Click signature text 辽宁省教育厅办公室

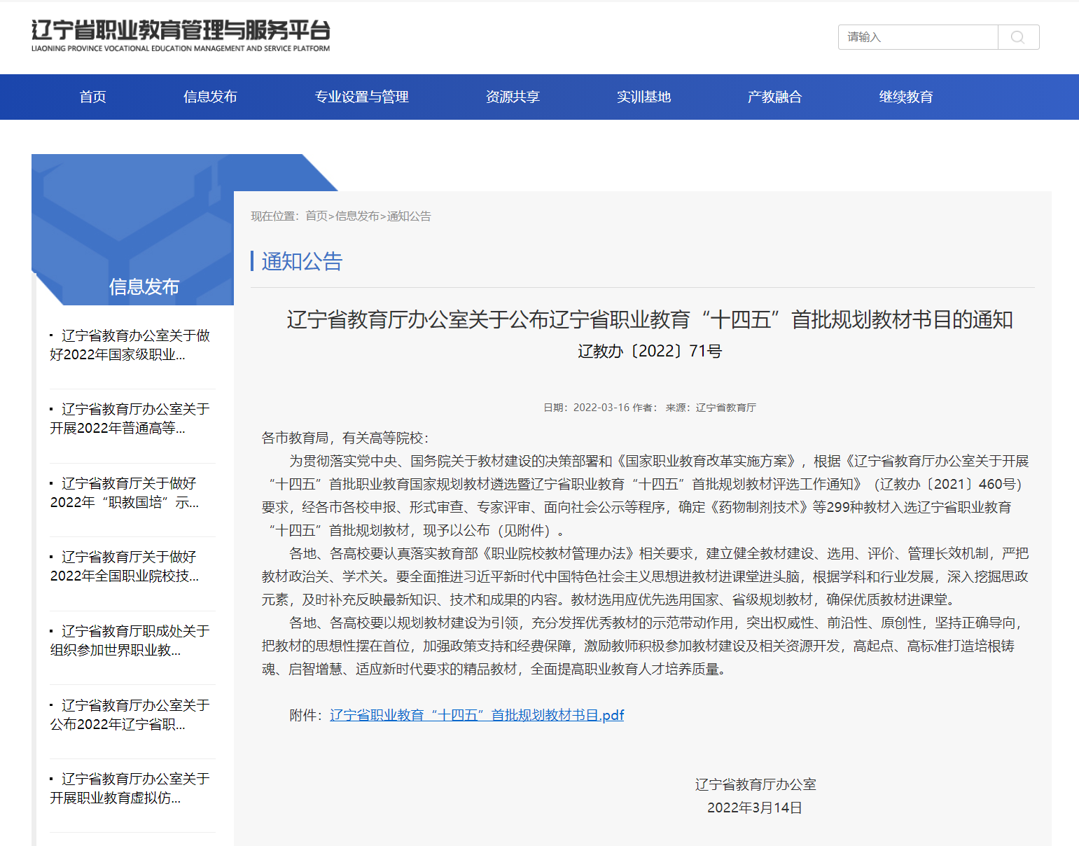(x=756, y=784)
